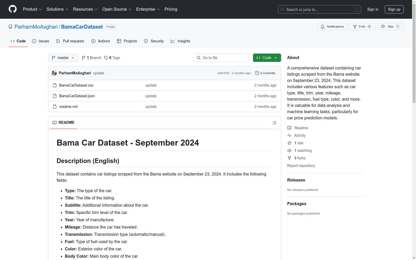Open the Projects tab
The height and width of the screenshot is (260, 416).
[127, 41]
